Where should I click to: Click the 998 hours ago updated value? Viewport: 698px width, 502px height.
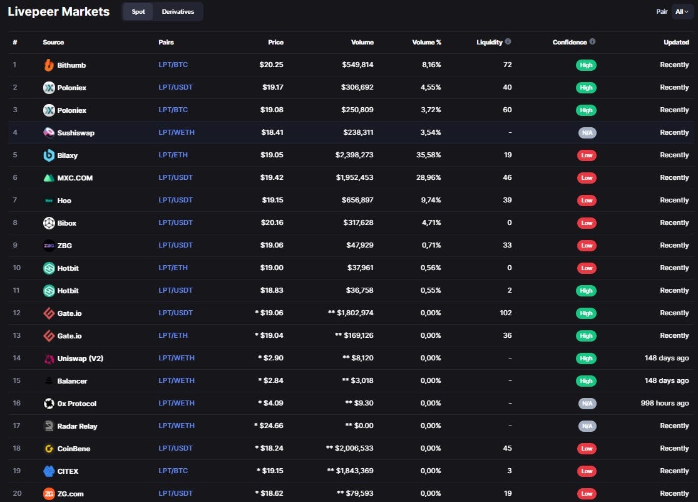pos(665,403)
